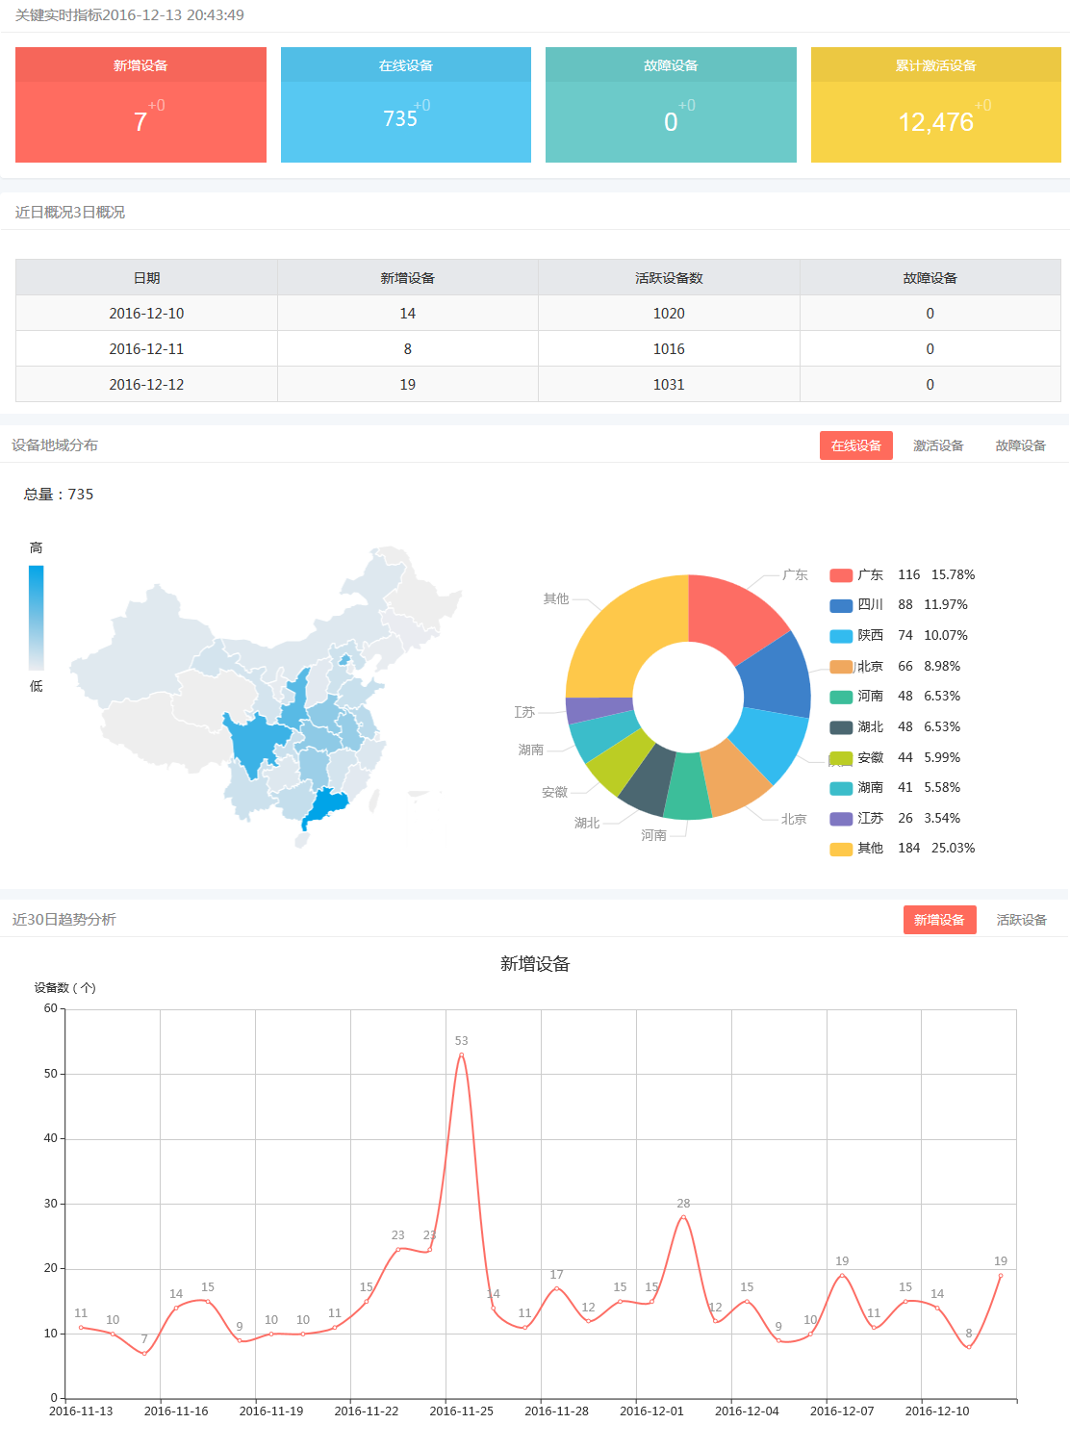
Task: Click the 在线设备 blue metric card
Action: tap(405, 105)
